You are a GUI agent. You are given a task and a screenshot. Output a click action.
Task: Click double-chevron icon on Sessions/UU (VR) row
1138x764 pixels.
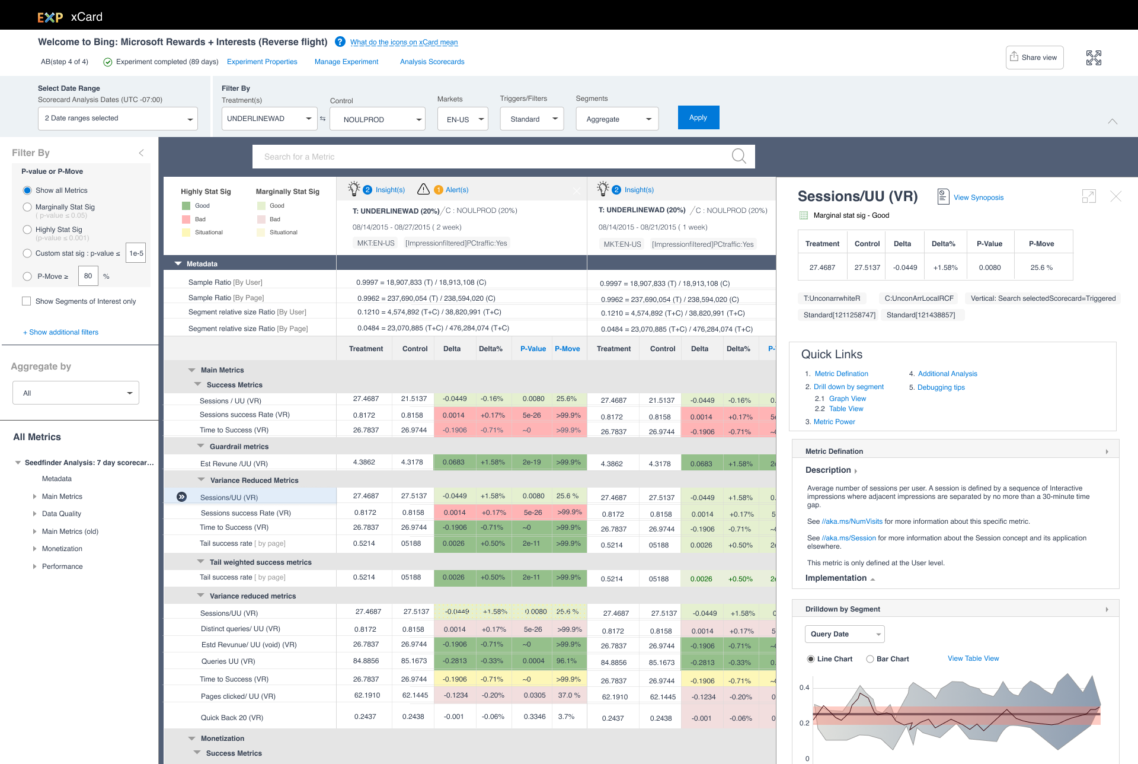(x=182, y=497)
